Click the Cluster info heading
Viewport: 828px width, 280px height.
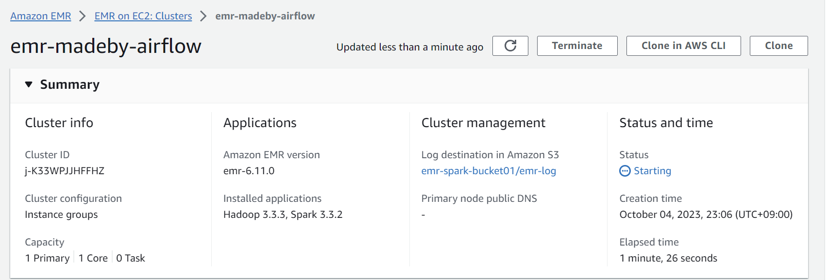pyautogui.click(x=59, y=123)
